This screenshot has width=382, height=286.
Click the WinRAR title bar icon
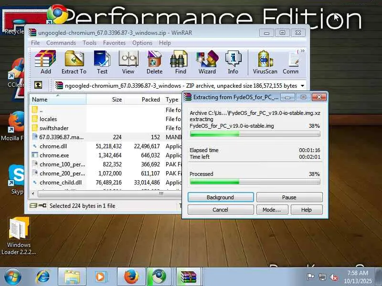coord(32,32)
